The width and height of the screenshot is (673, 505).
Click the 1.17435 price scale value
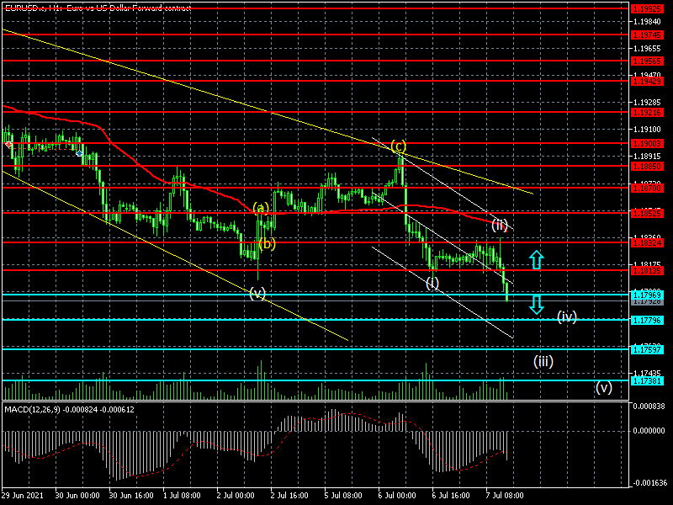point(647,373)
